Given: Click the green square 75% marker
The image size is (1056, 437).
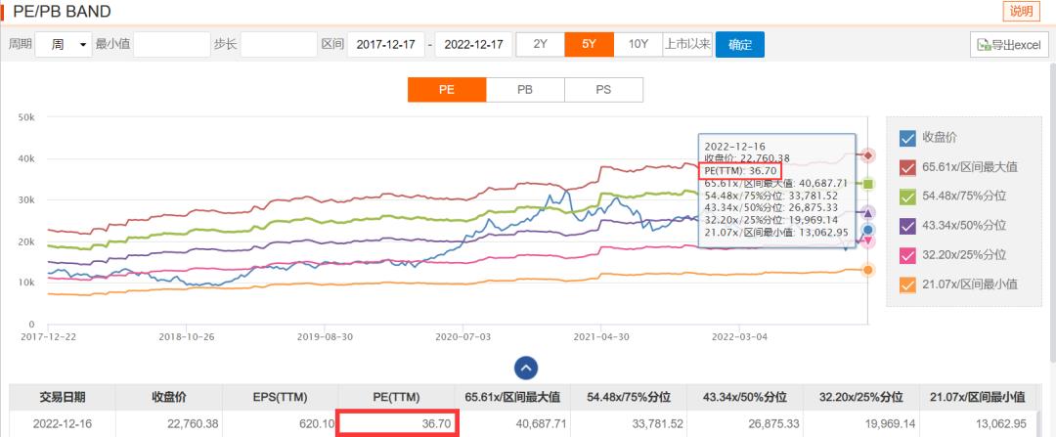Looking at the screenshot, I should (868, 184).
